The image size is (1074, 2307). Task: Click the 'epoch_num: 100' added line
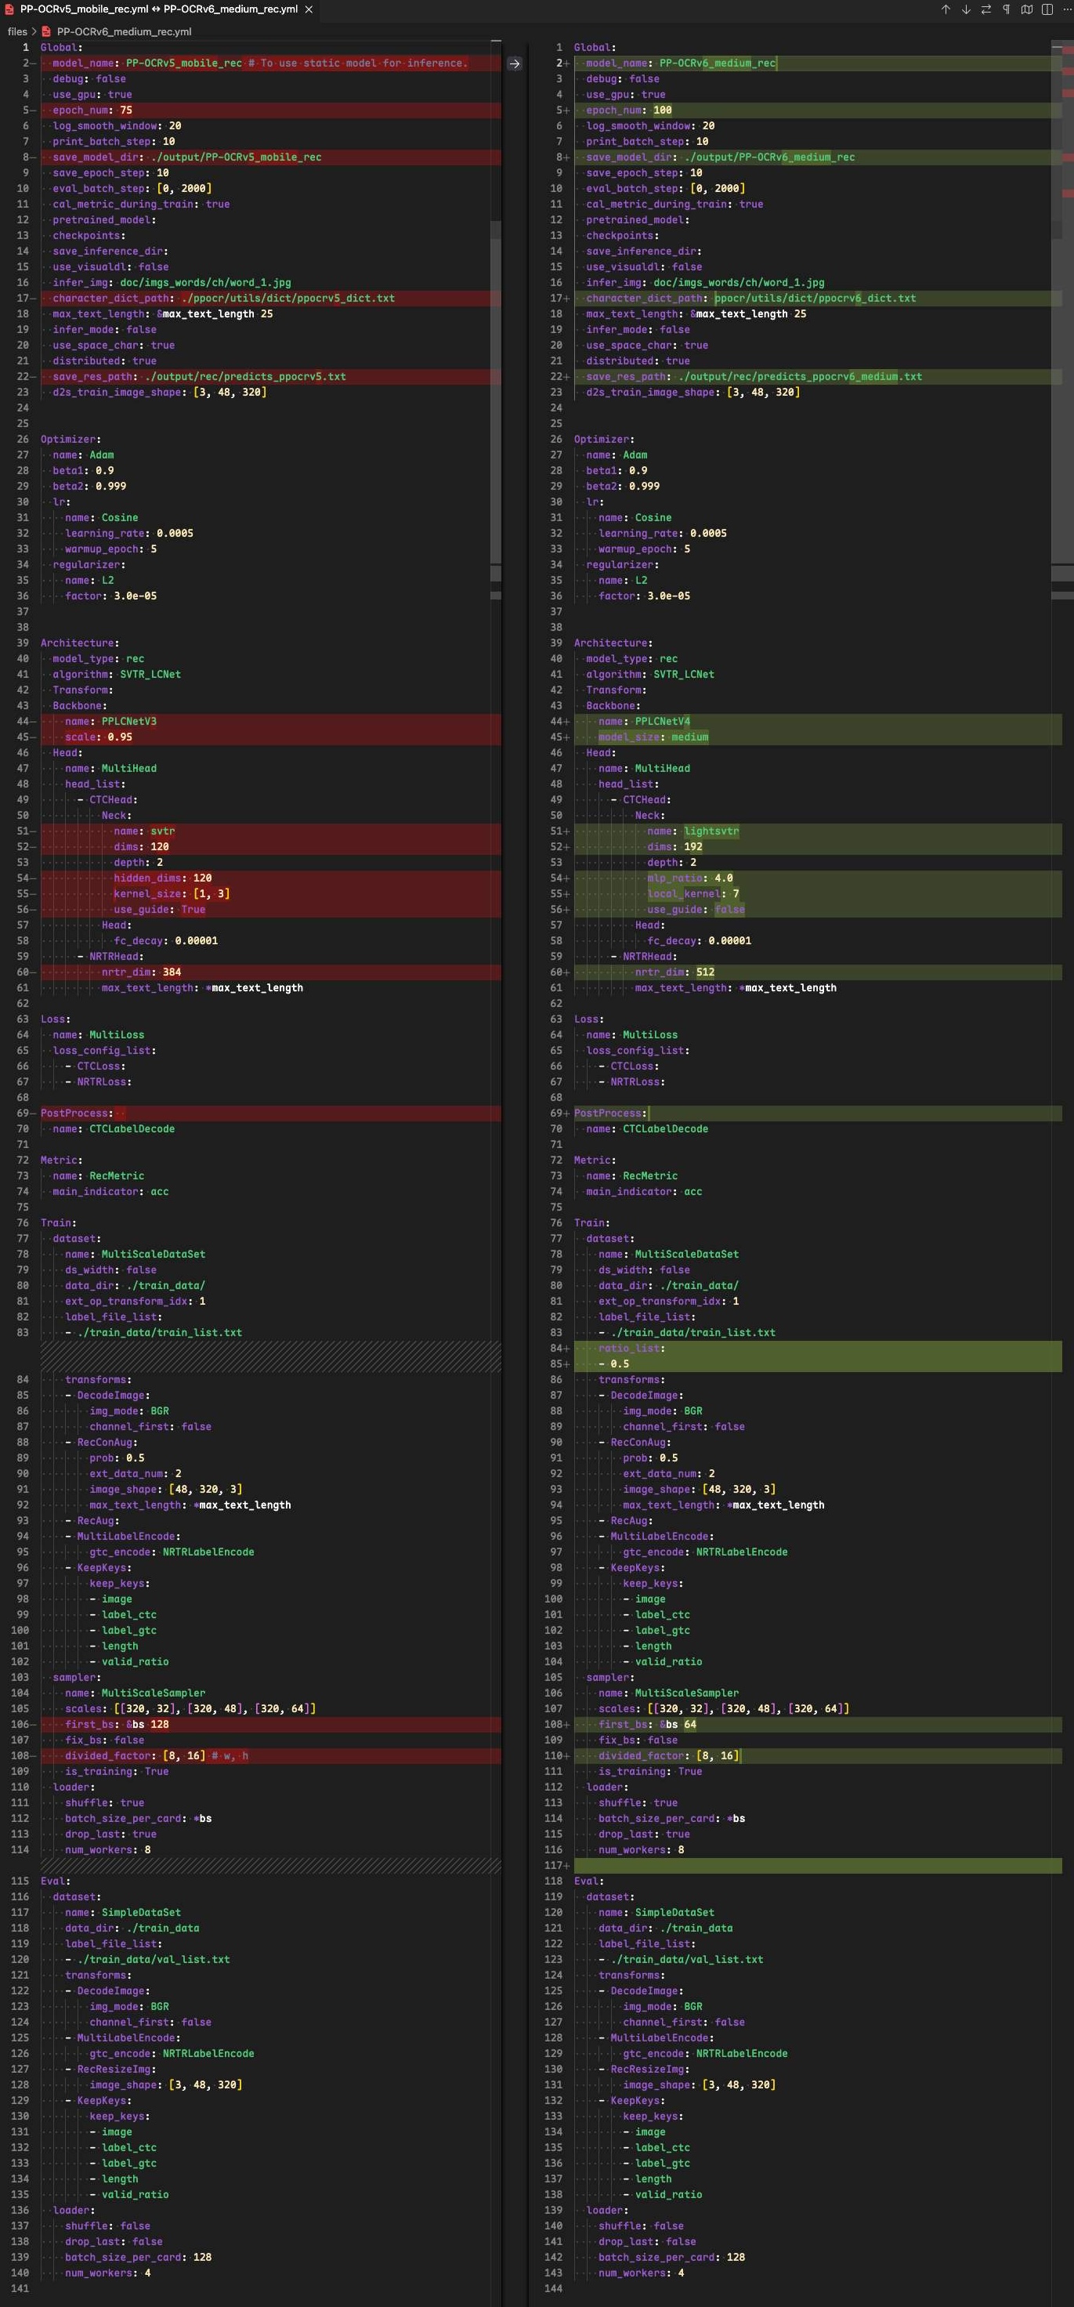tap(817, 111)
